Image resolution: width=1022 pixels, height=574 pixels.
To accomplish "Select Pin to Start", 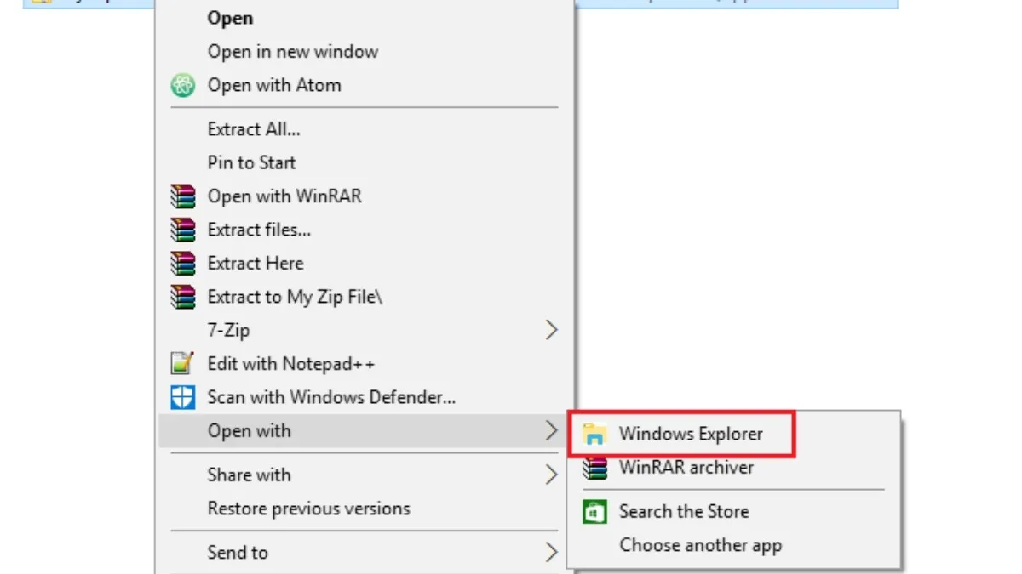I will pos(251,162).
